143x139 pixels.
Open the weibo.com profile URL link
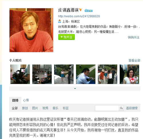(x=79, y=16)
